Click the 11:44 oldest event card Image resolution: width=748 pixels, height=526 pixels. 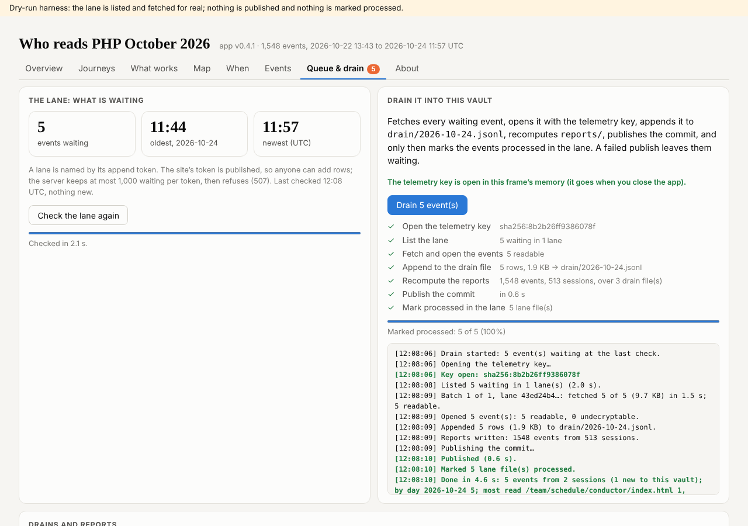[195, 134]
